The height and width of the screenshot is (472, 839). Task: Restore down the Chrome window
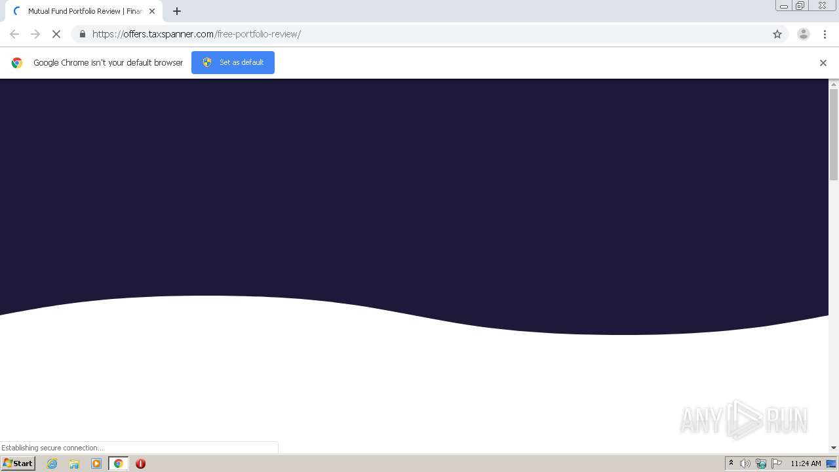[x=800, y=6]
